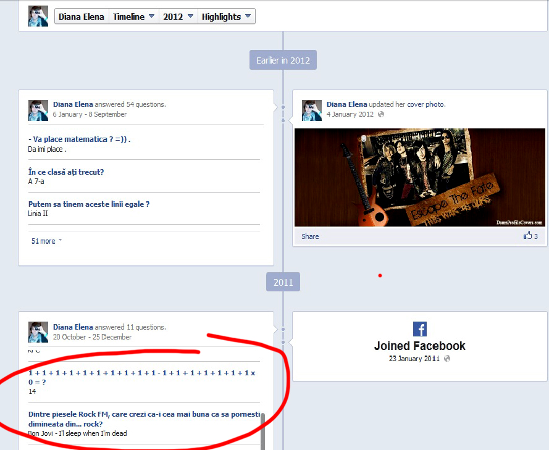This screenshot has width=549, height=450.
Task: Click avatar in the 11 questions post
Action: coord(38,332)
